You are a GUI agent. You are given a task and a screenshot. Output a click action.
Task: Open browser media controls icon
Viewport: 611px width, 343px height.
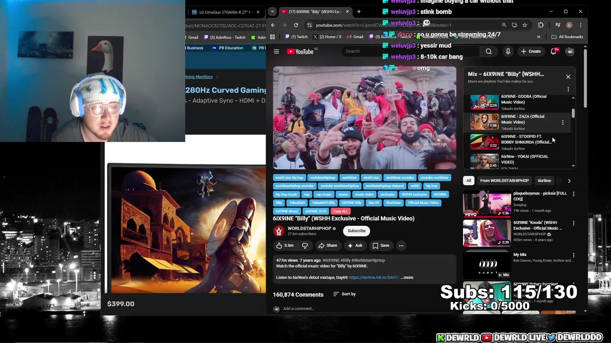(x=558, y=25)
